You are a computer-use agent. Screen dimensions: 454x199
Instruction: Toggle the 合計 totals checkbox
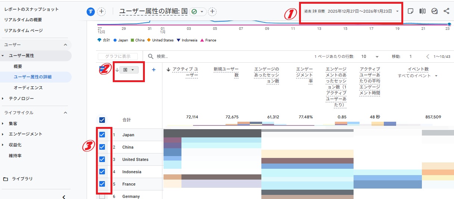[102, 120]
